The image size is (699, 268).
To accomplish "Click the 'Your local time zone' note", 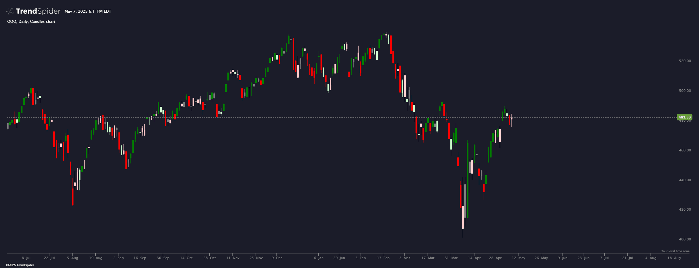I will 675,251.
